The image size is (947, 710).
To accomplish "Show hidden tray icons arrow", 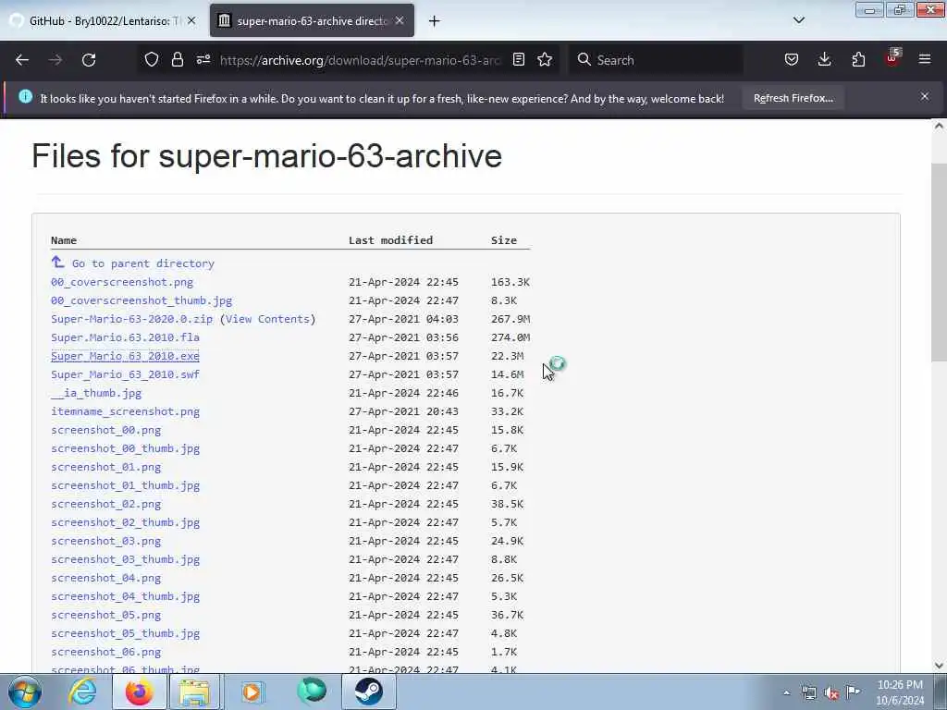I will 786,693.
